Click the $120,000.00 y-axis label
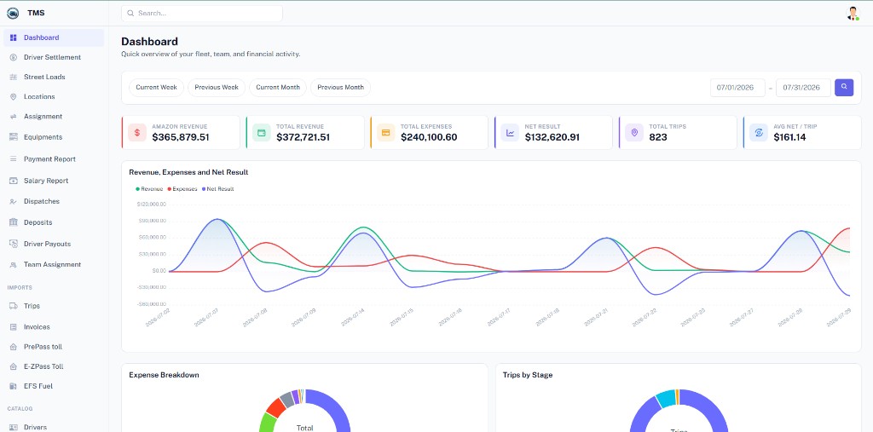 (x=151, y=204)
